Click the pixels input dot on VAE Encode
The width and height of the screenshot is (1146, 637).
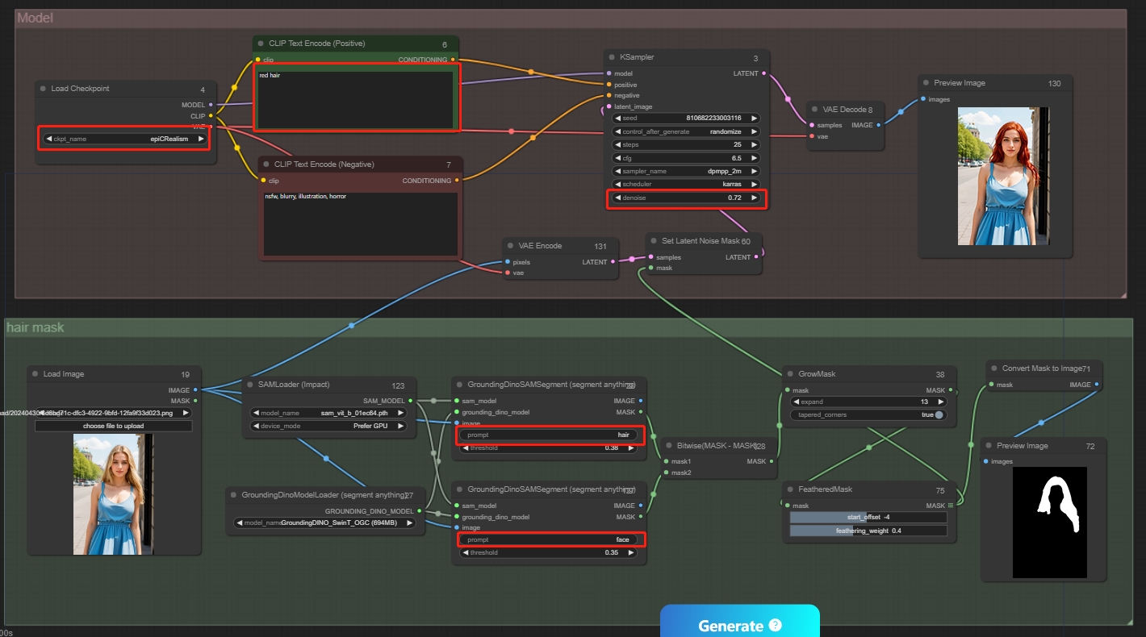coord(509,262)
